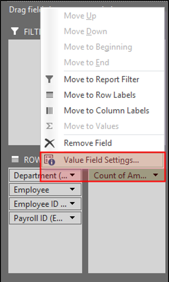Click the funnel icon beside Move to Report Filter
The height and width of the screenshot is (282, 169).
50,79
